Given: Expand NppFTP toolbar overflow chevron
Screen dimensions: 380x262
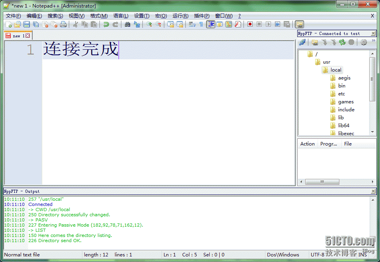Looking at the screenshot, I should (374, 41).
